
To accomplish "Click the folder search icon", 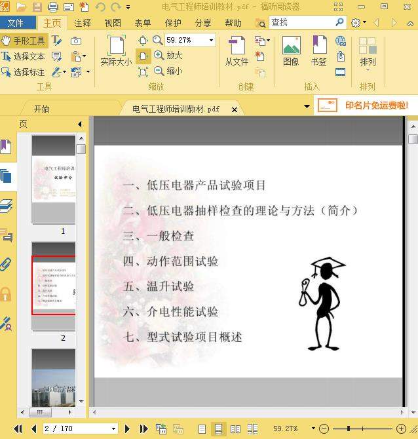I will pyautogui.click(x=260, y=24).
